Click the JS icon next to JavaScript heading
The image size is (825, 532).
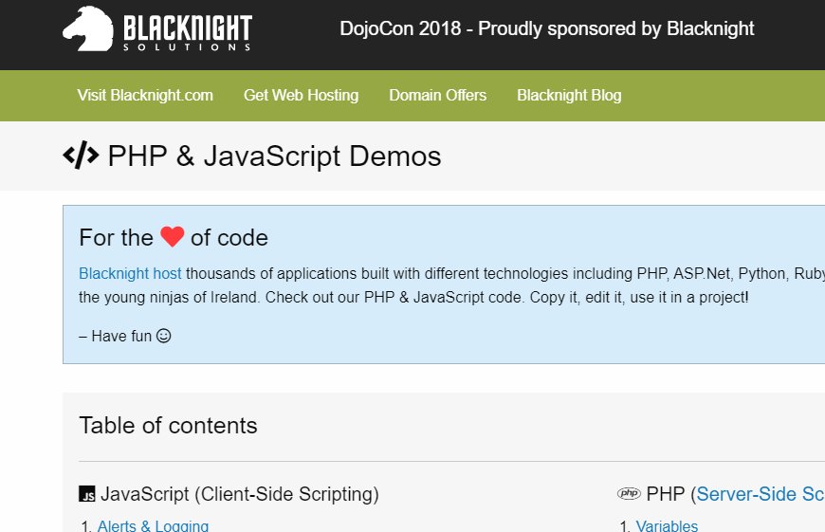tap(87, 494)
